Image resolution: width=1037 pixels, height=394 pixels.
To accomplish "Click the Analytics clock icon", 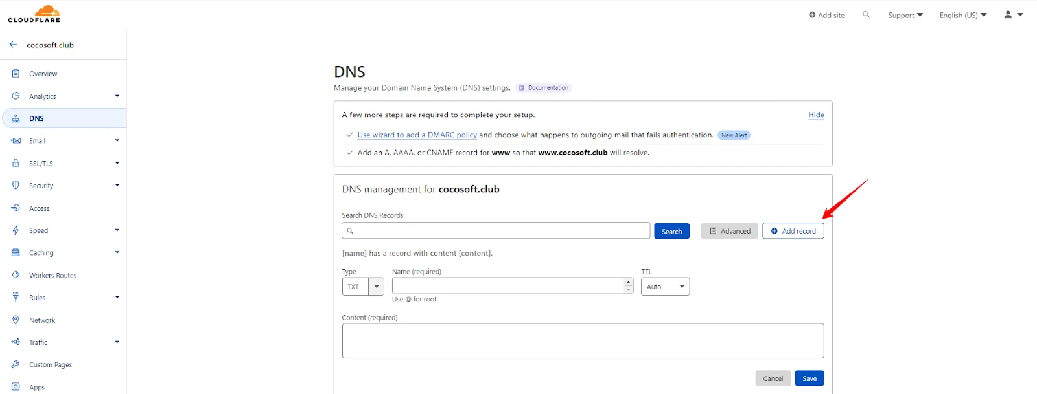I will [16, 96].
